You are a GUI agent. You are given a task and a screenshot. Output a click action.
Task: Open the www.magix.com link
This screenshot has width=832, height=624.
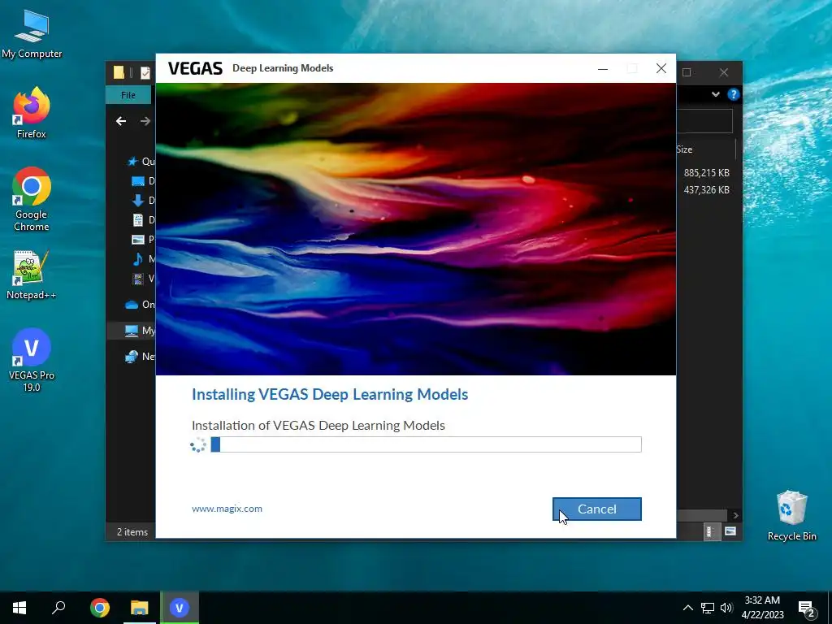point(227,509)
